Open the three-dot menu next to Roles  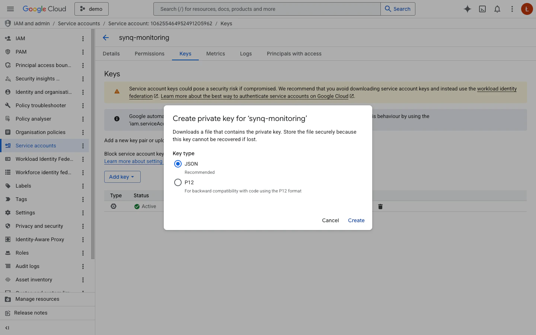83,253
